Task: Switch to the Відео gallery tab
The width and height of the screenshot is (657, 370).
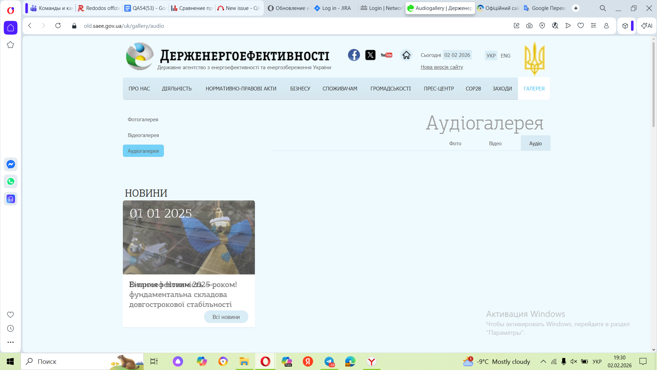Action: point(495,143)
